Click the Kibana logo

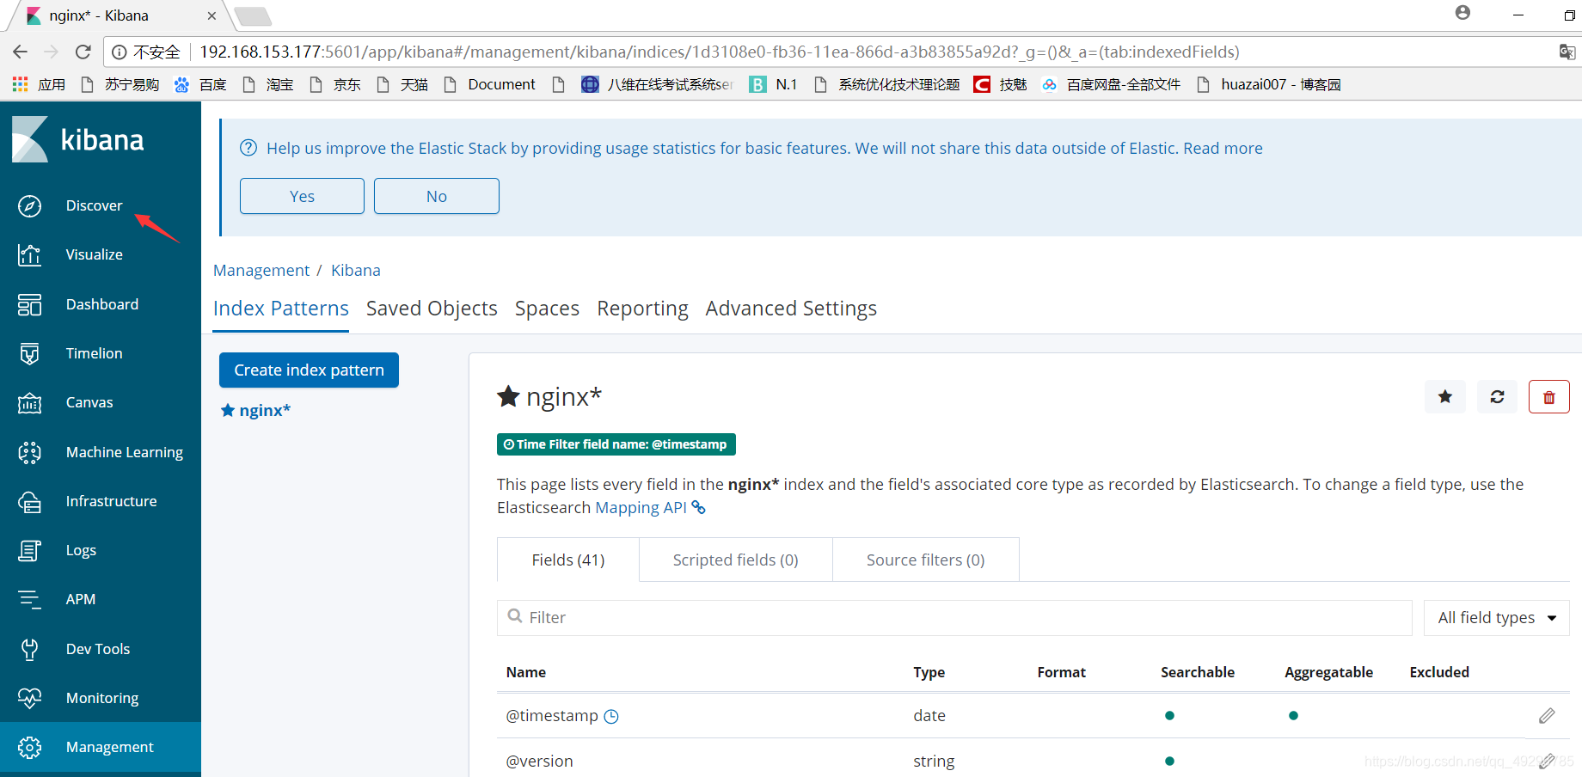pos(78,139)
